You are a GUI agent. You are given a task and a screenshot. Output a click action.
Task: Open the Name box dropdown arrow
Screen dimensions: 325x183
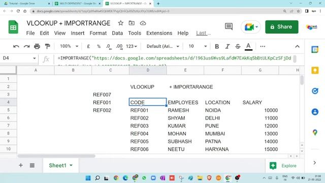click(34, 58)
